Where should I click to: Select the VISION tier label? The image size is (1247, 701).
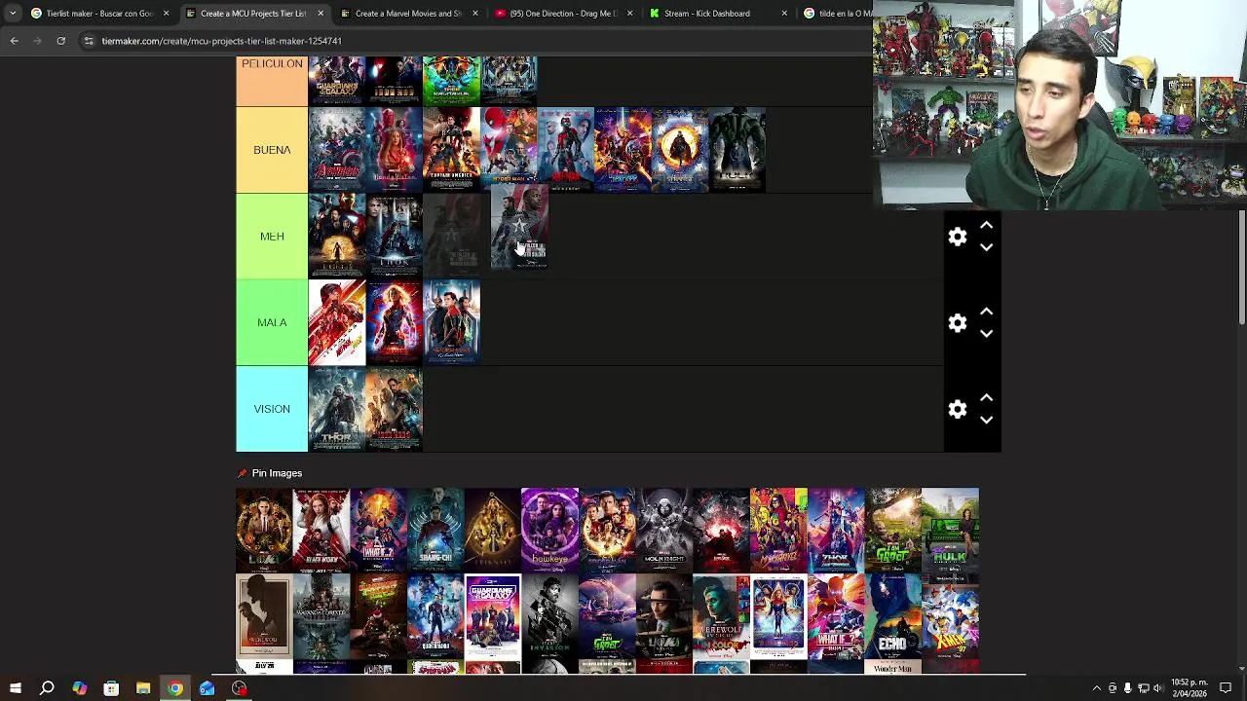pos(272,409)
